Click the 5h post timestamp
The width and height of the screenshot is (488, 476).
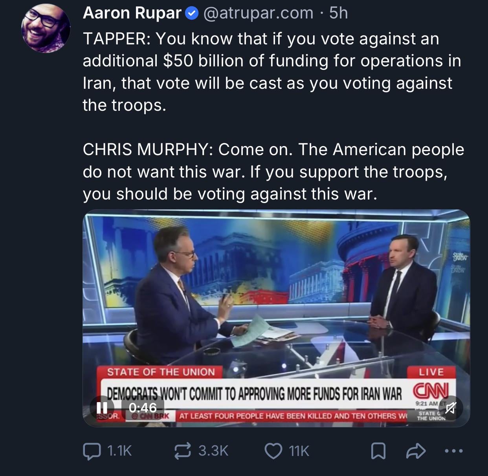point(339,13)
